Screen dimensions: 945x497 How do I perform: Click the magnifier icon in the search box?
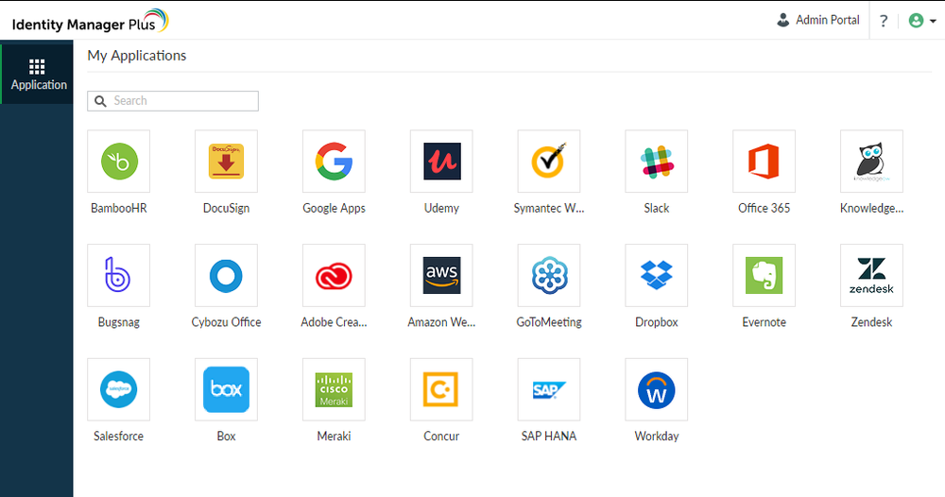(101, 101)
